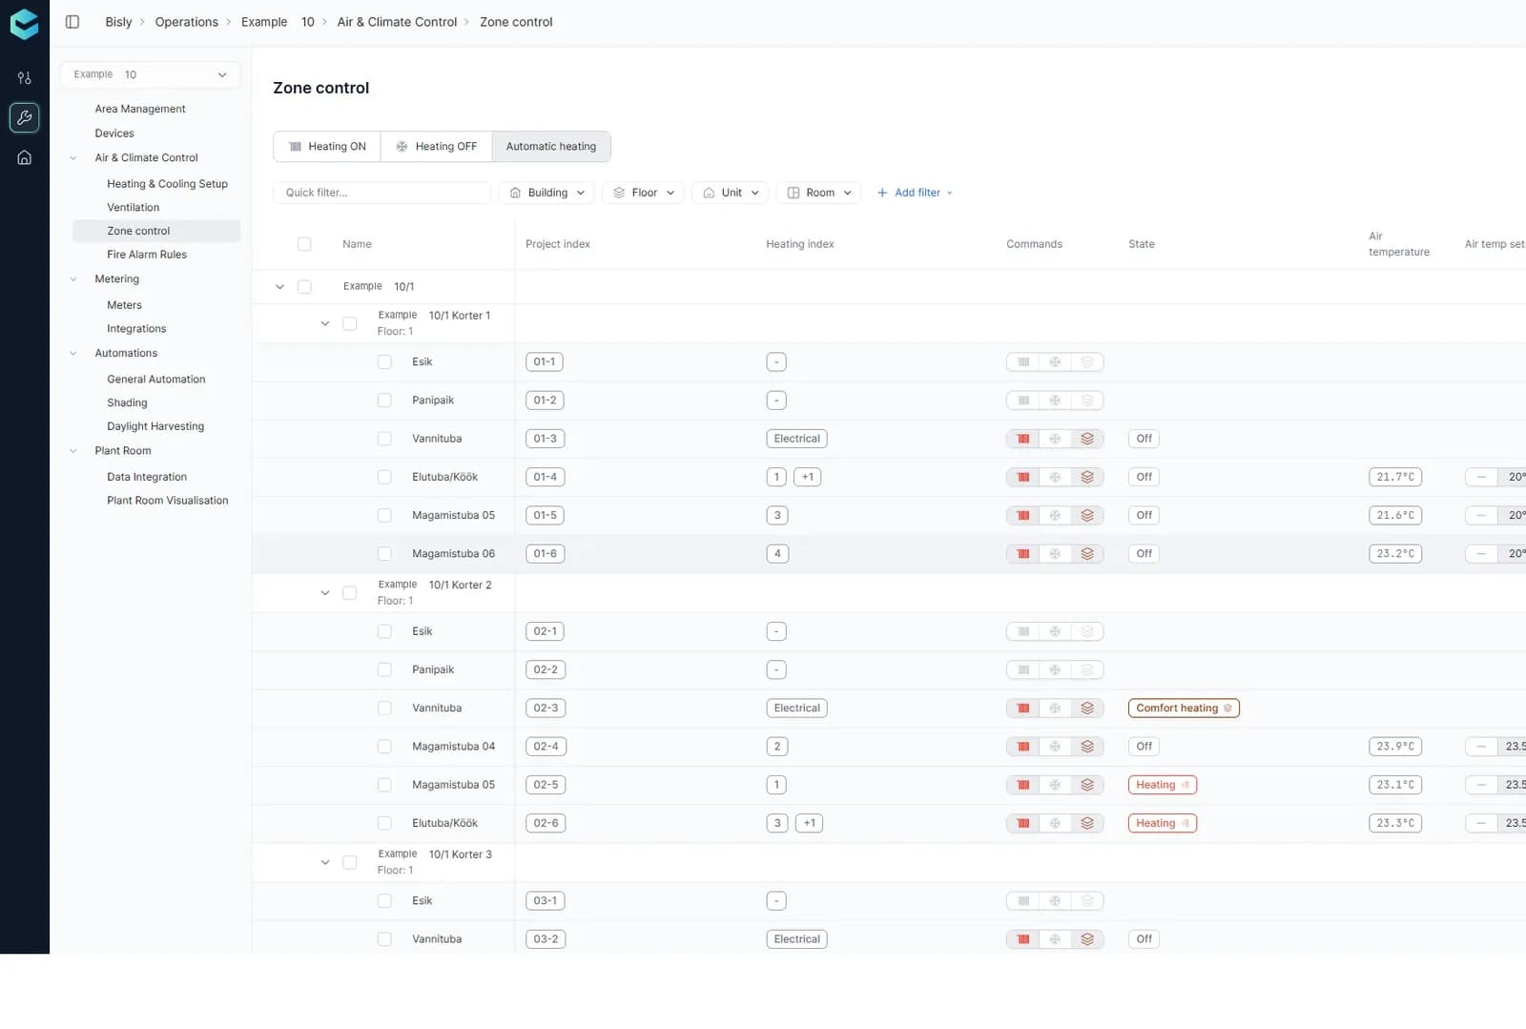
Task: Click snowflake command icon for Vannituba 02-3
Action: 1055,709
